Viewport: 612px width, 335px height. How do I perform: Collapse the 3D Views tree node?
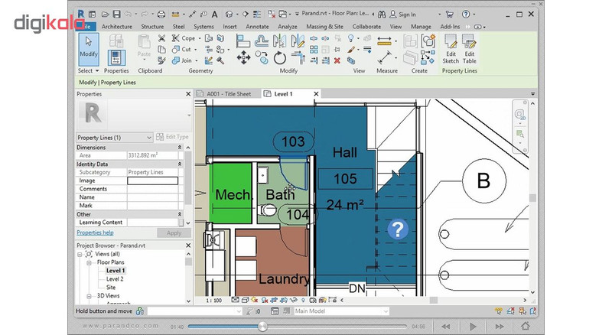(89, 296)
